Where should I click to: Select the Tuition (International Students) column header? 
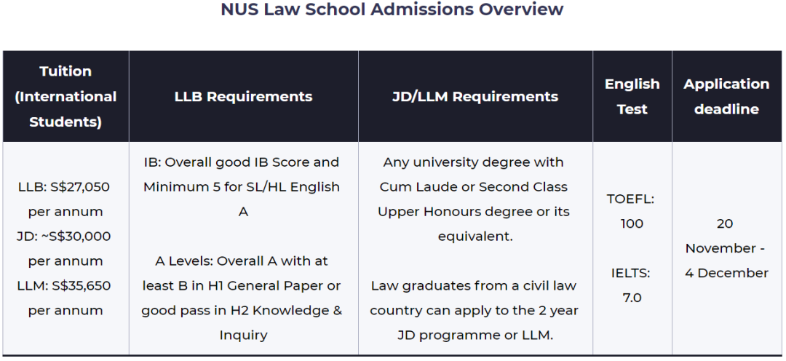(65, 96)
